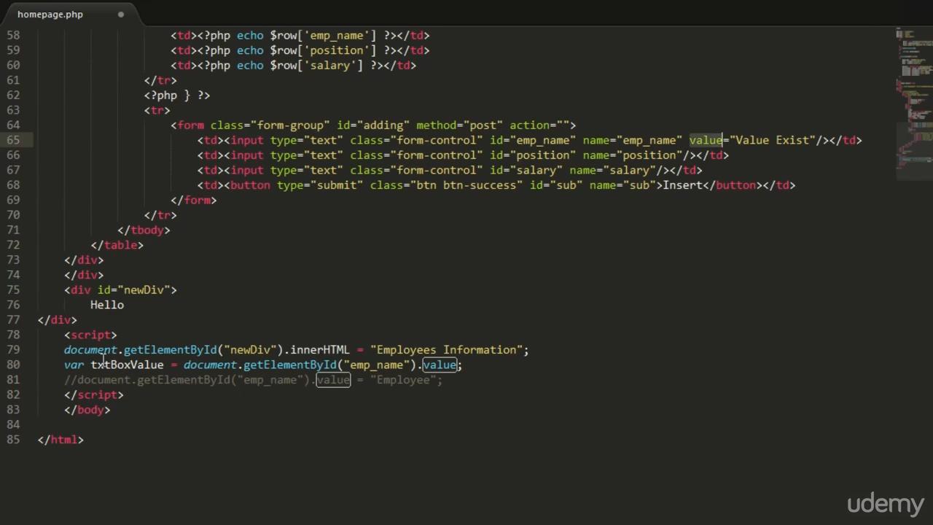The height and width of the screenshot is (525, 933).
Task: Click the "adding" id value
Action: tap(383, 125)
